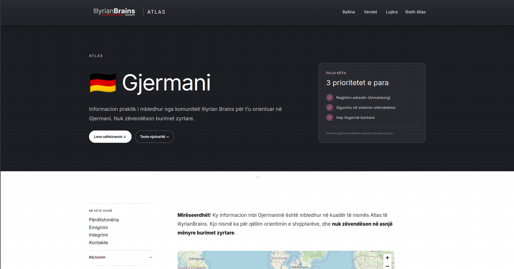Viewport: 514px width, 269px height.
Task: Jump to the Kontakte section
Action: [98, 242]
